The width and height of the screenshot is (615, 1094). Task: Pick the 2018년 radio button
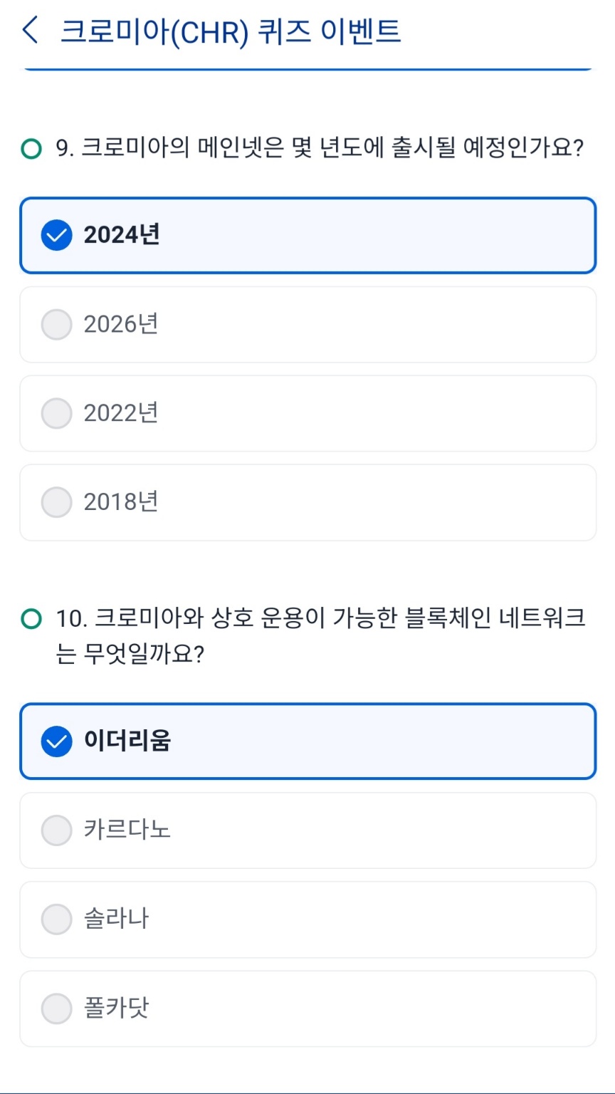point(57,502)
